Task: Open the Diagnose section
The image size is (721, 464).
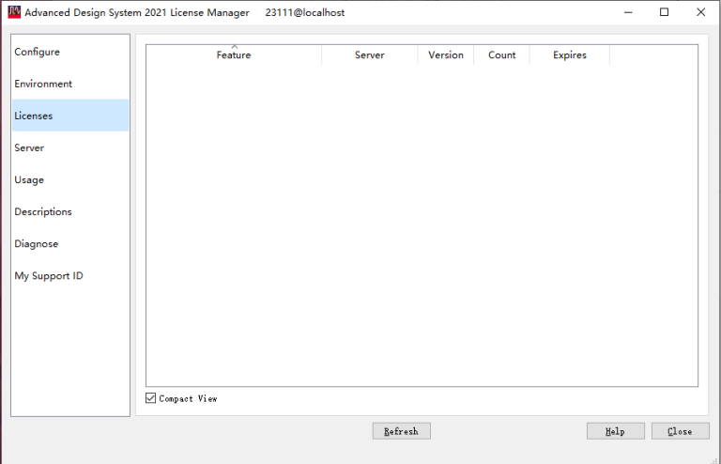Action: (37, 243)
